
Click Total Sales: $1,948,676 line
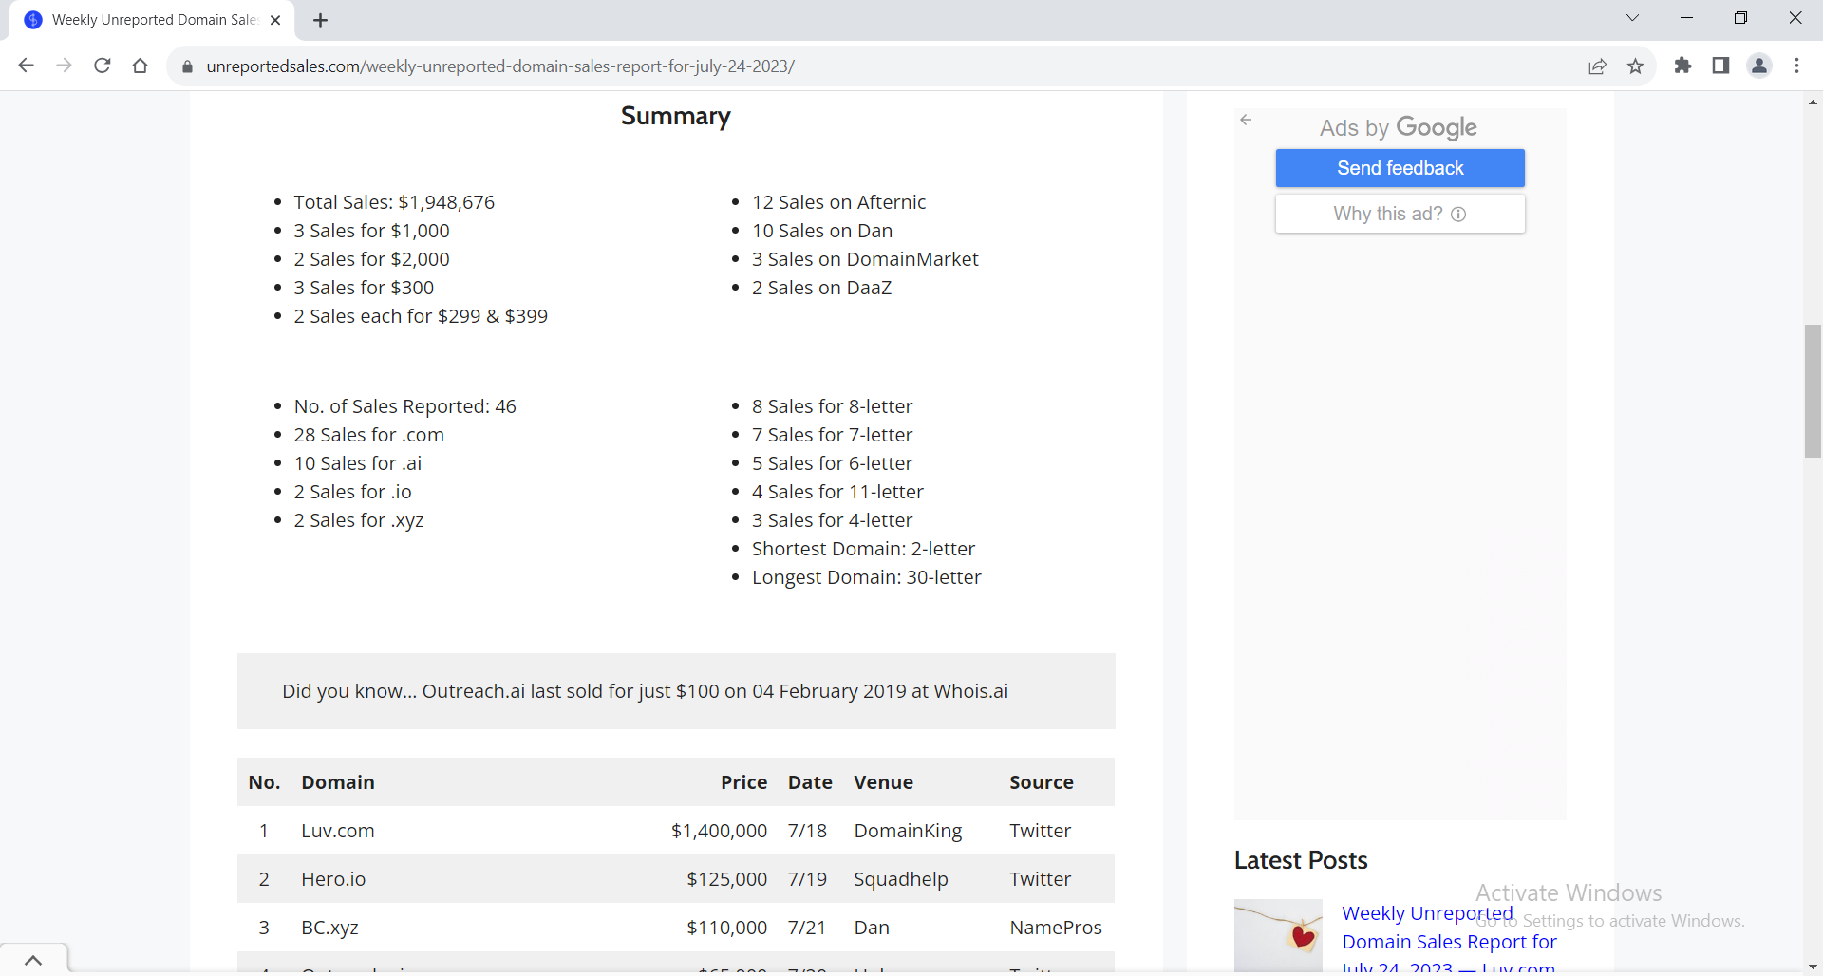[x=394, y=202]
